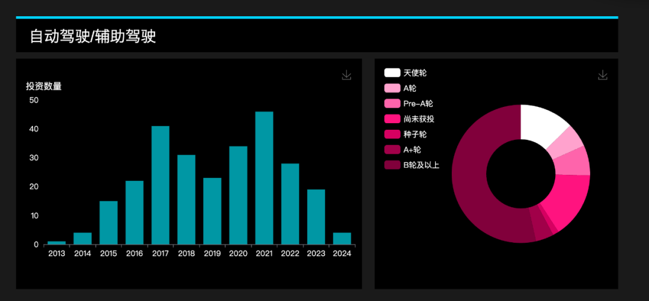The width and height of the screenshot is (649, 301).
Task: Click the 2018 bar in the chart
Action: [x=186, y=199]
